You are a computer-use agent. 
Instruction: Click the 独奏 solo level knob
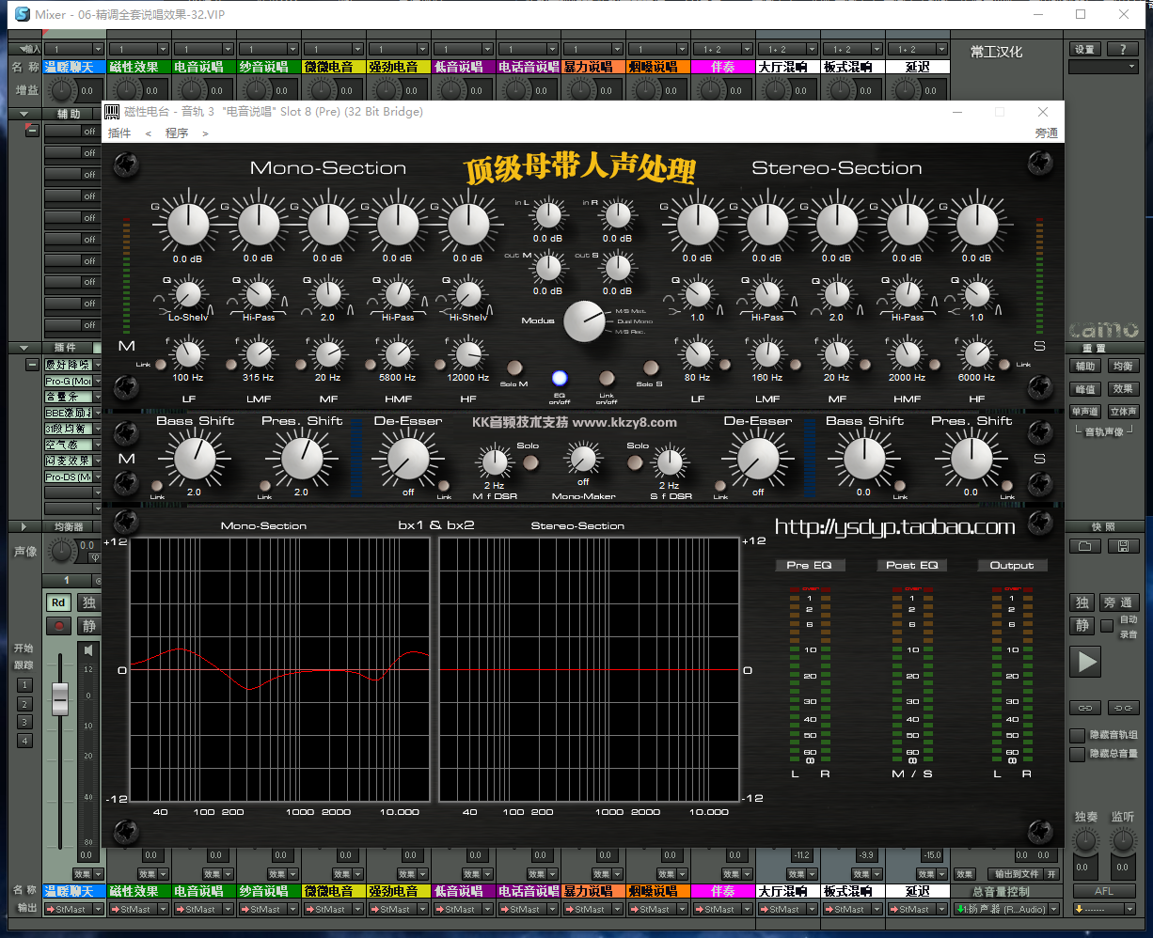(1086, 841)
